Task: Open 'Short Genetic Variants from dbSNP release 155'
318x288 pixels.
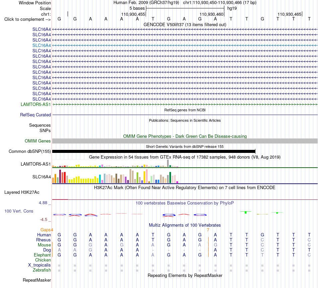Action: pos(185,147)
